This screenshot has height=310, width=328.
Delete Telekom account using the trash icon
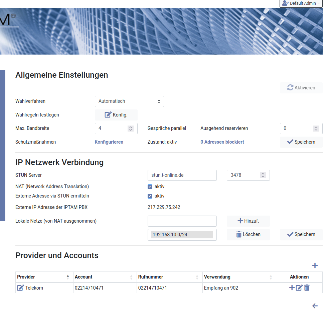click(x=307, y=288)
